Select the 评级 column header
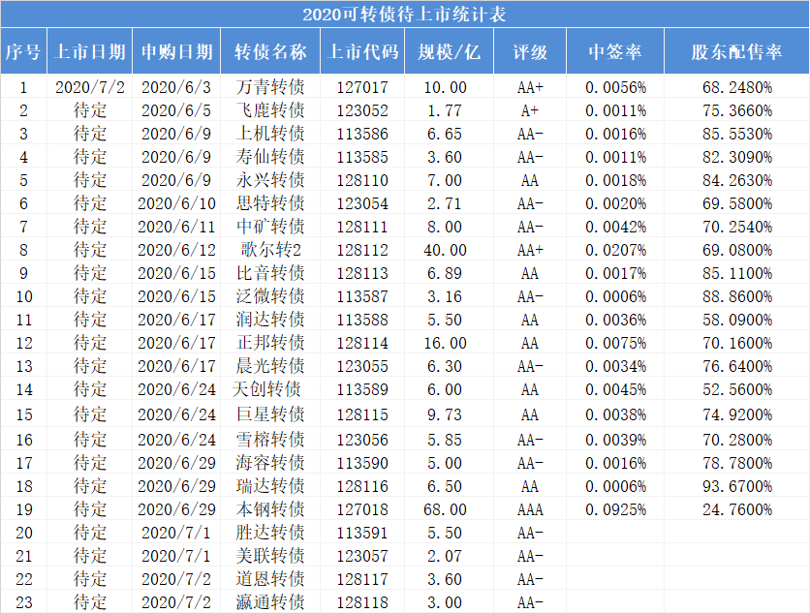Viewport: 810px width, 613px height. click(530, 51)
